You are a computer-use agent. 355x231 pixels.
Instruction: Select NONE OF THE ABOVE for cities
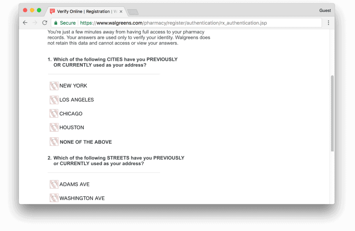point(54,142)
